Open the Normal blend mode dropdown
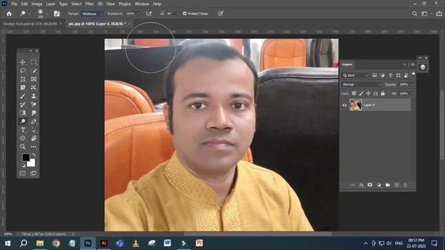Image resolution: width=445 pixels, height=250 pixels. click(362, 85)
